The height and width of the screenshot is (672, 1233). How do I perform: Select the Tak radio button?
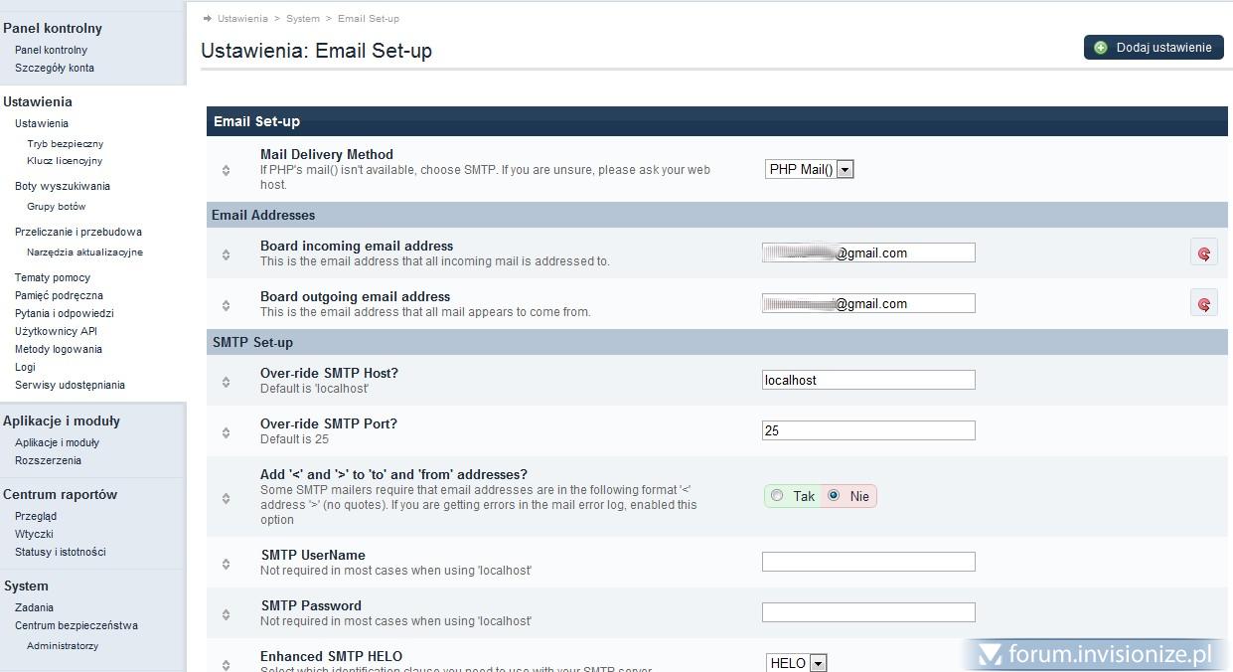coord(777,496)
